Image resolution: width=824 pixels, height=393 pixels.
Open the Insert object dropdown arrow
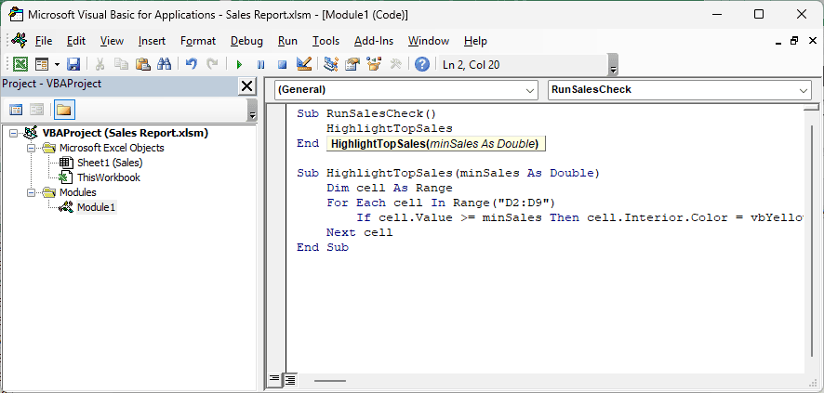point(57,64)
